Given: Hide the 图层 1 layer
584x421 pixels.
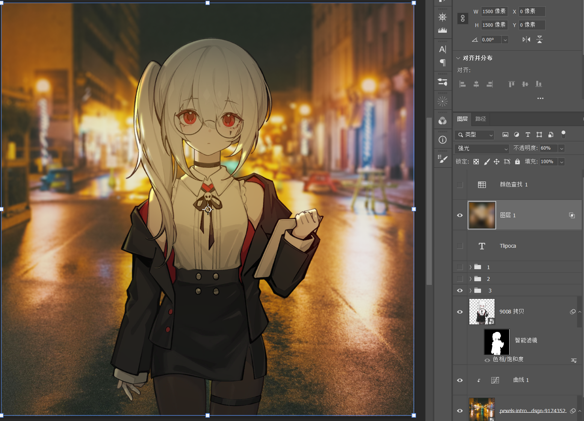Looking at the screenshot, I should pos(460,215).
